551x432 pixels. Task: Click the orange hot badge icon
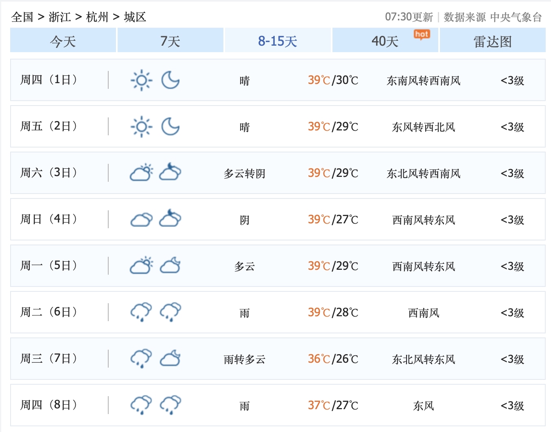[x=422, y=35]
